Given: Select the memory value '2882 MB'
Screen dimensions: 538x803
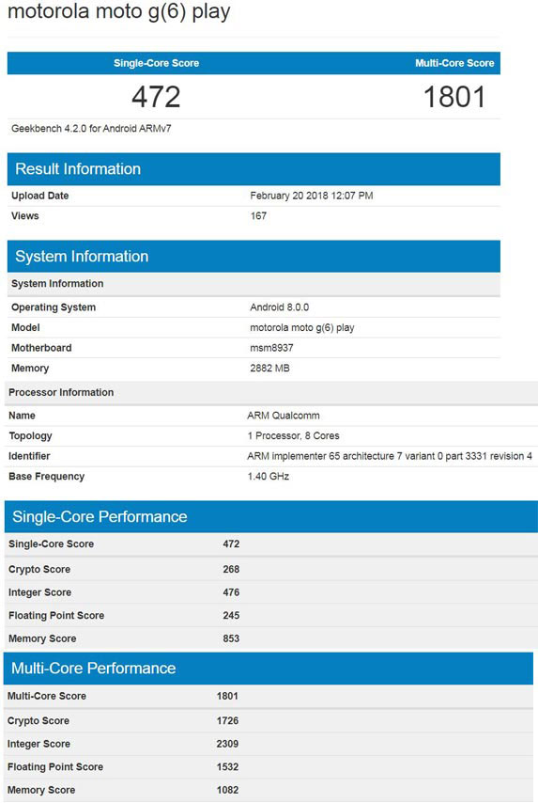Looking at the screenshot, I should pyautogui.click(x=269, y=369).
